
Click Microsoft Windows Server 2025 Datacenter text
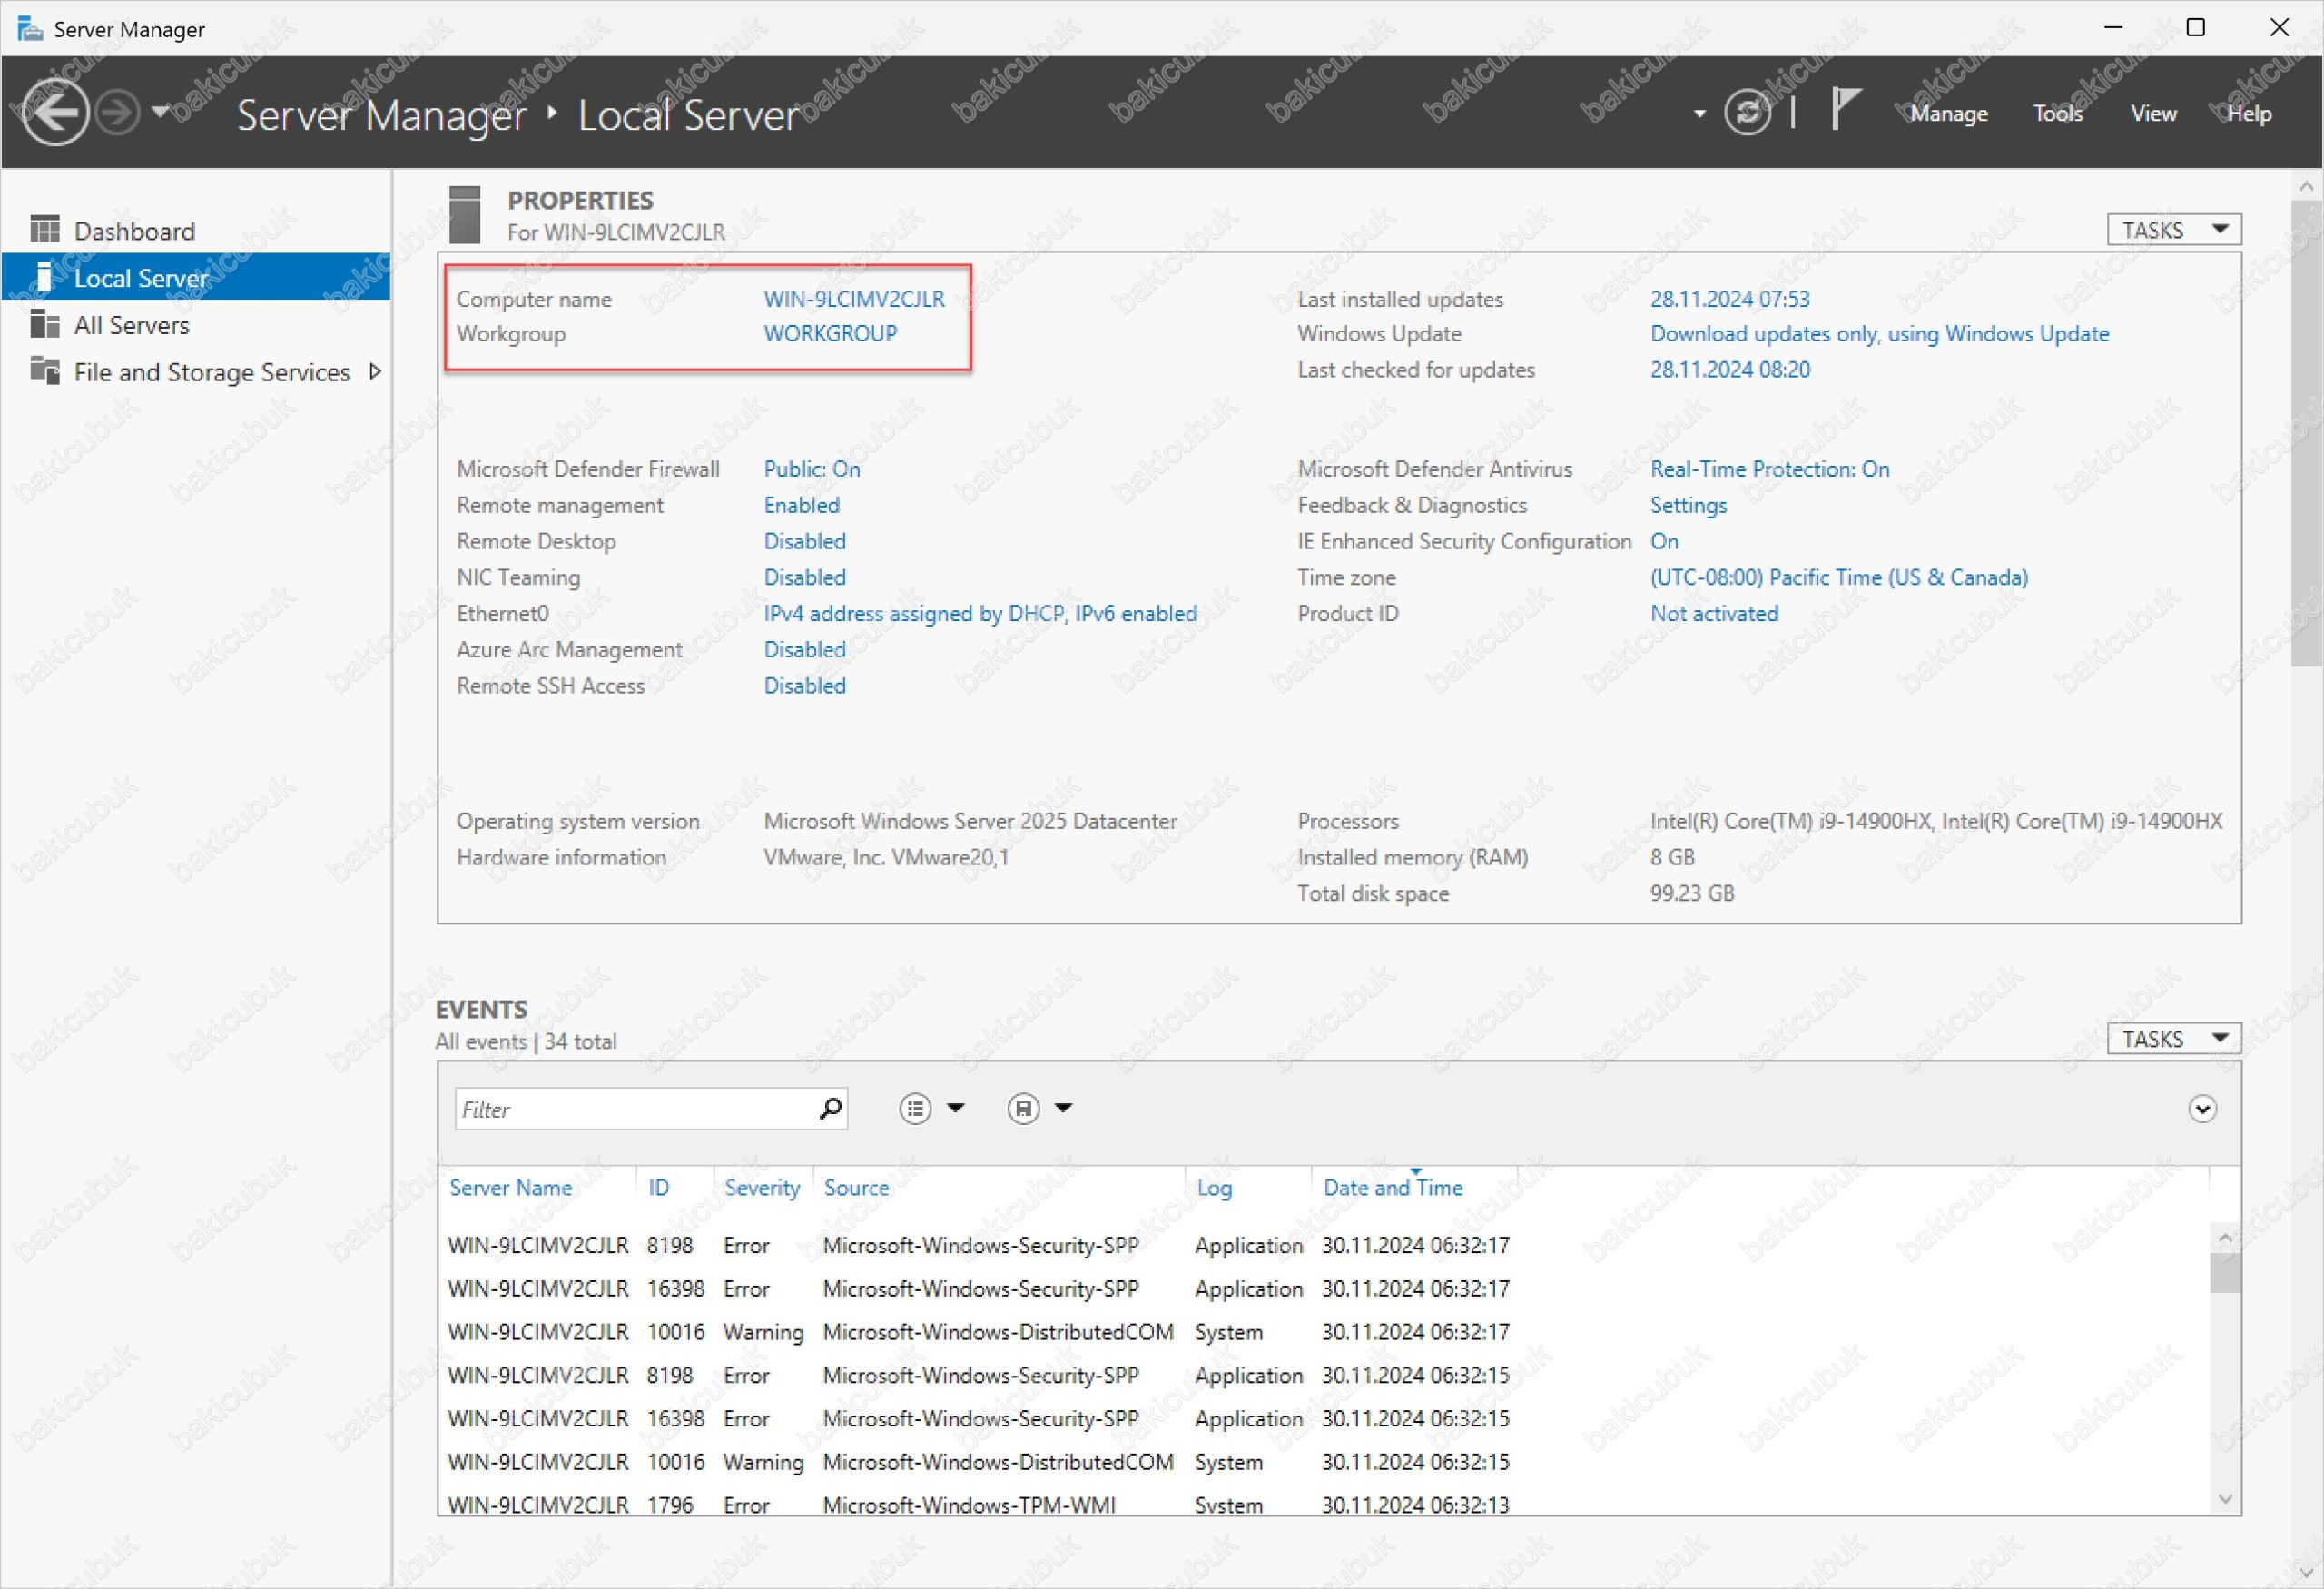coord(970,821)
